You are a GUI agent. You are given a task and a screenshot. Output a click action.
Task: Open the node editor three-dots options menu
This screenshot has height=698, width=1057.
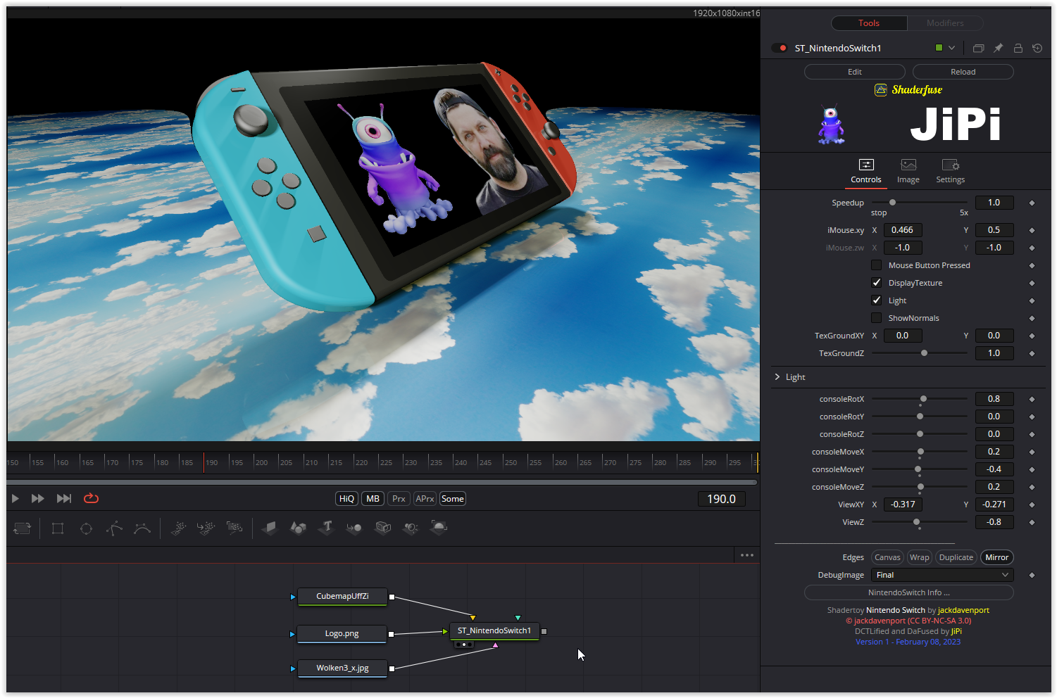747,555
